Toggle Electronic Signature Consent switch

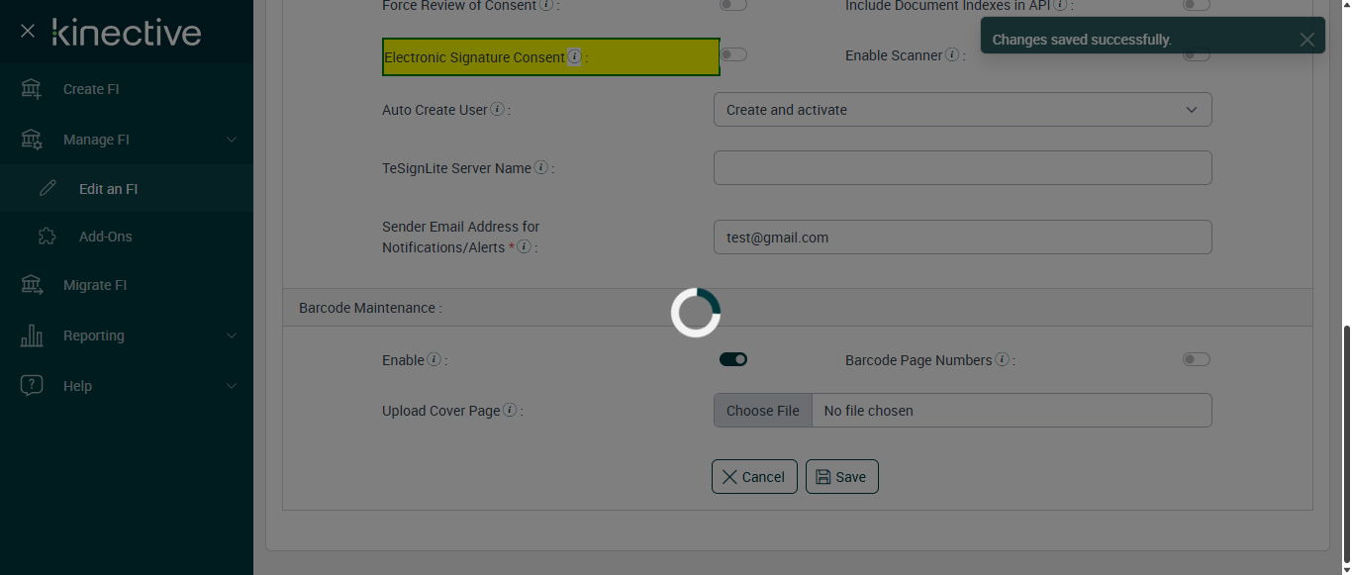pyautogui.click(x=733, y=54)
